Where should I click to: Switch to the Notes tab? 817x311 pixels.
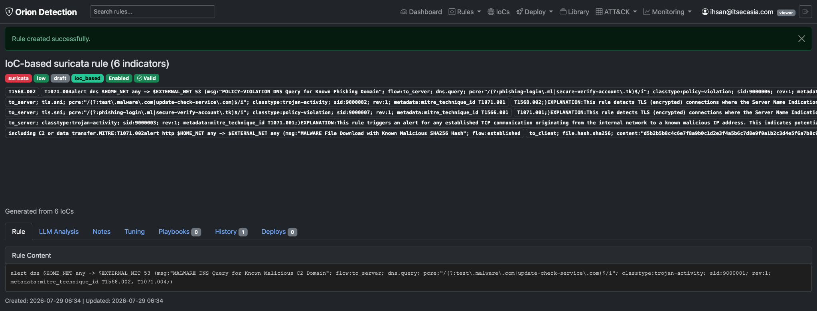(x=101, y=232)
